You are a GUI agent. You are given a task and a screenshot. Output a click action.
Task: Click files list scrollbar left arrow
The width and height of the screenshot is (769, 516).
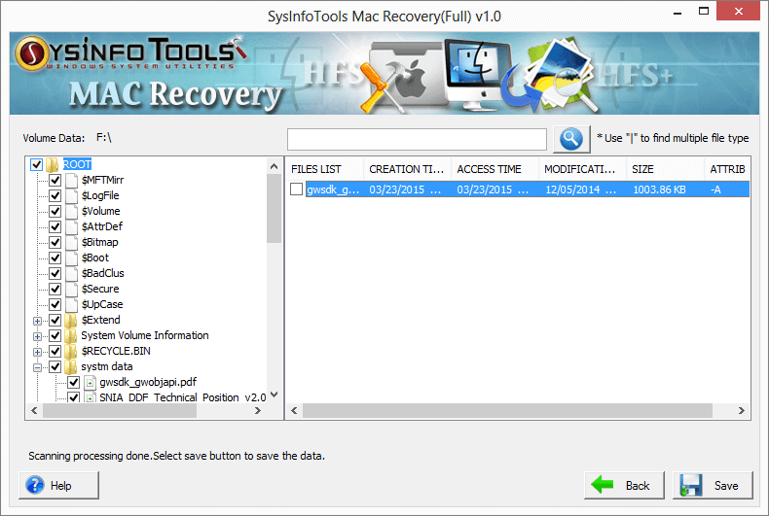[x=294, y=411]
